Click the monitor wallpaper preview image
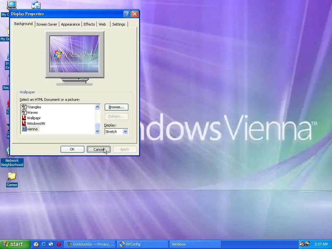 [x=74, y=54]
